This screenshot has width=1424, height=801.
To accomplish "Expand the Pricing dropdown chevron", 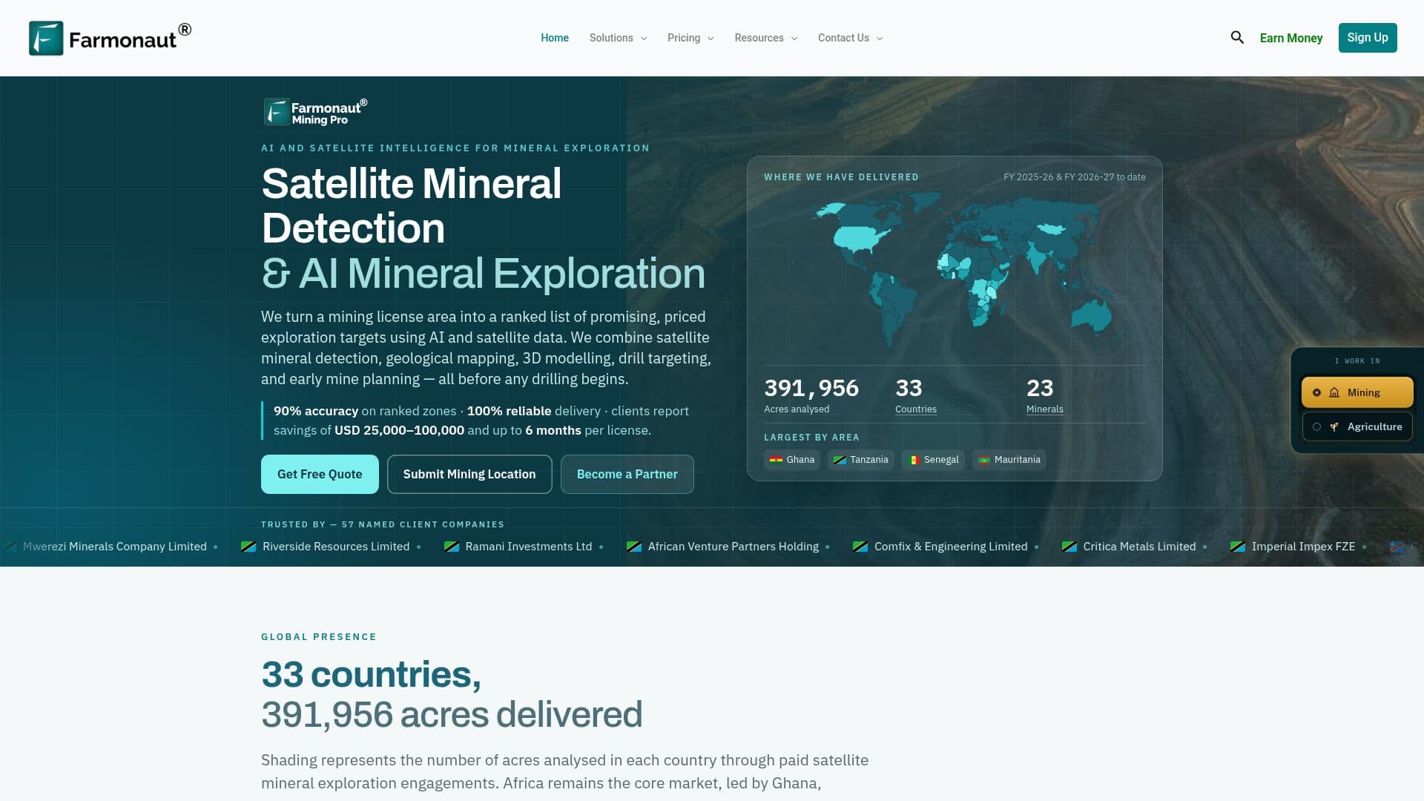I will 711,39.
